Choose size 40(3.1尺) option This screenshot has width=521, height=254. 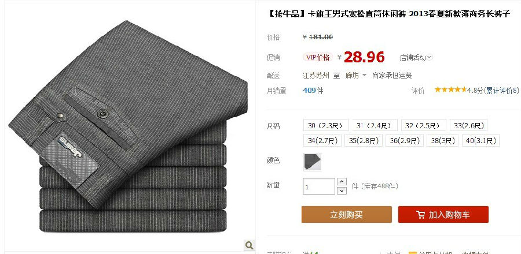pos(480,140)
